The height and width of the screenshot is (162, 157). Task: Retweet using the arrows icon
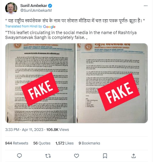48,156
